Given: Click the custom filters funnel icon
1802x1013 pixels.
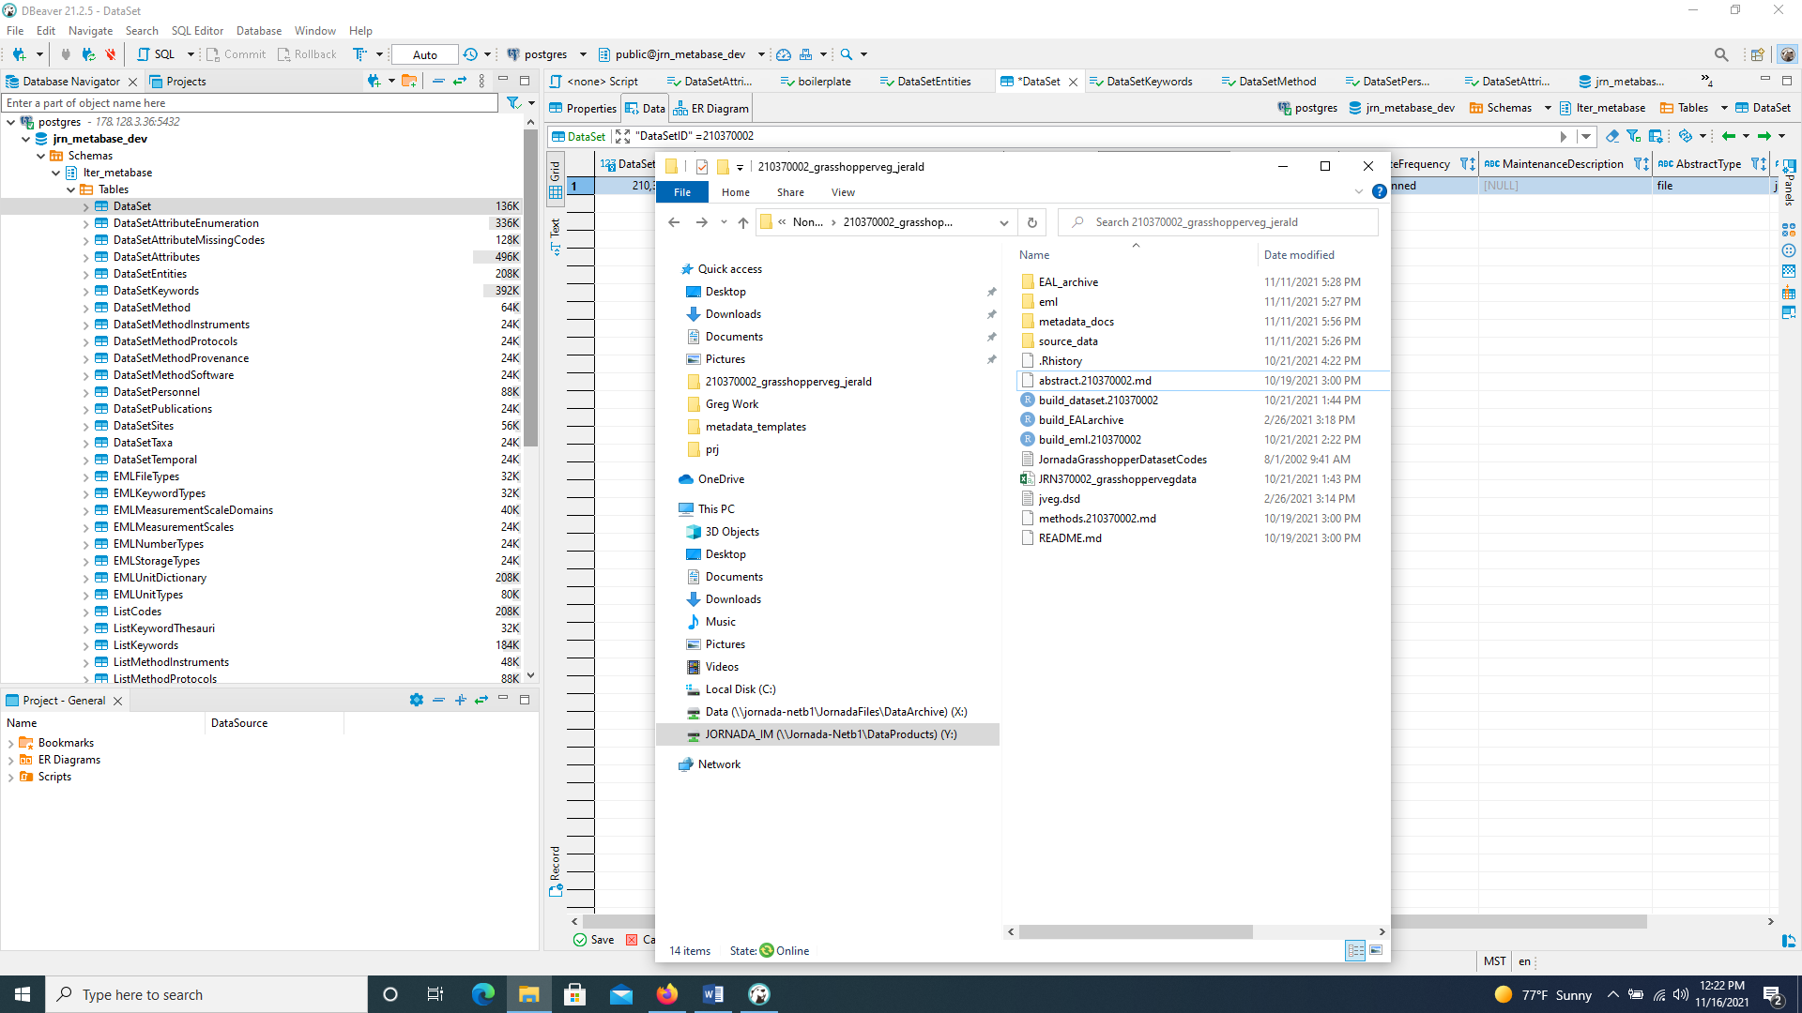Looking at the screenshot, I should pos(1634,136).
